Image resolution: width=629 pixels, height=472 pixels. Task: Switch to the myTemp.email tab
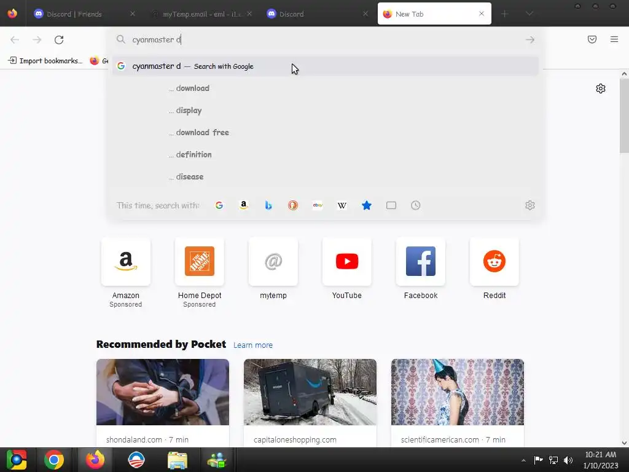point(201,14)
